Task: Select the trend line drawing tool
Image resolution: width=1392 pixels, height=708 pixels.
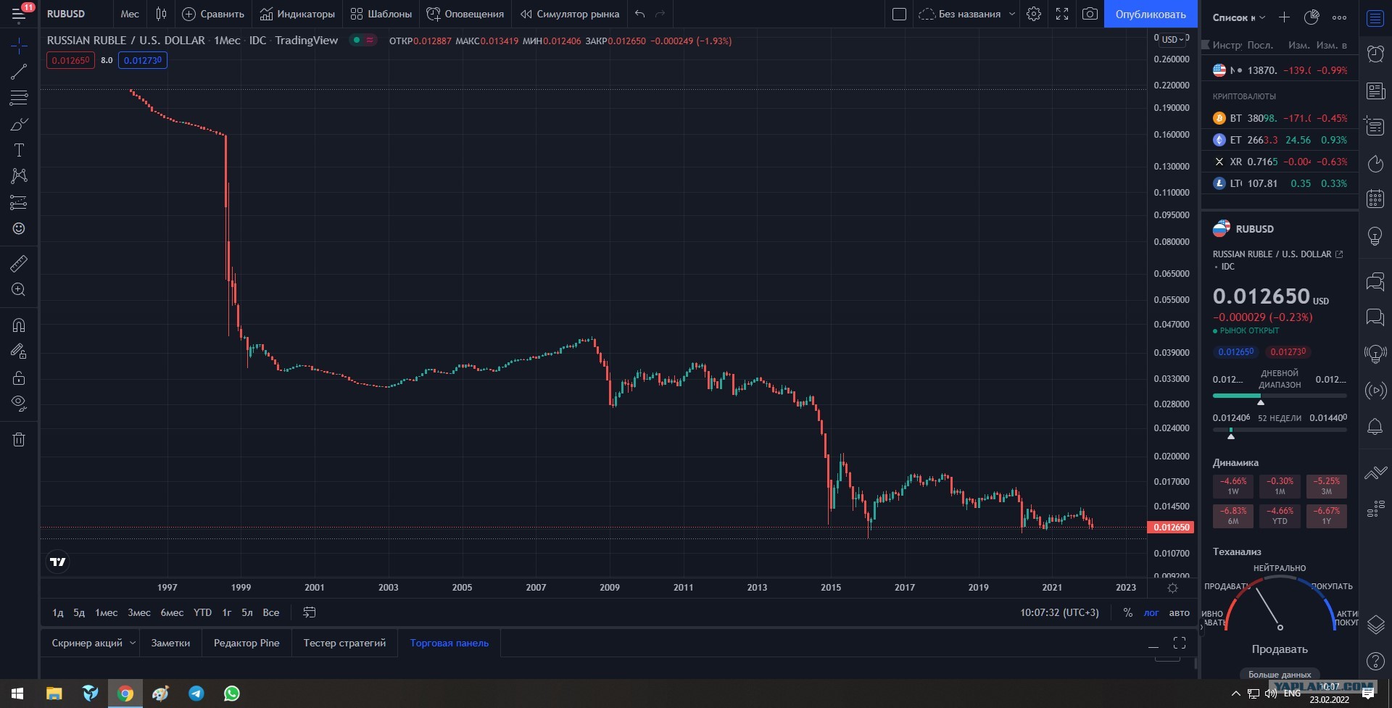Action: coord(19,71)
